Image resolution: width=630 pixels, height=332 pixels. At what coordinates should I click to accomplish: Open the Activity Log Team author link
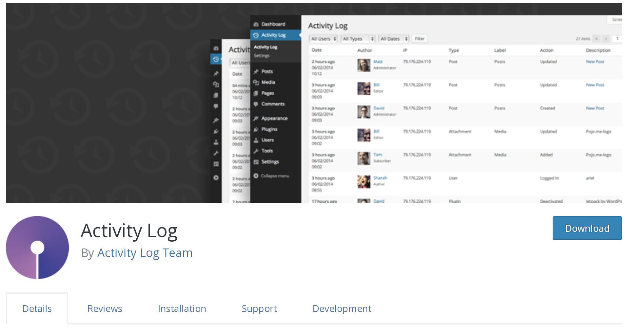pyautogui.click(x=145, y=253)
